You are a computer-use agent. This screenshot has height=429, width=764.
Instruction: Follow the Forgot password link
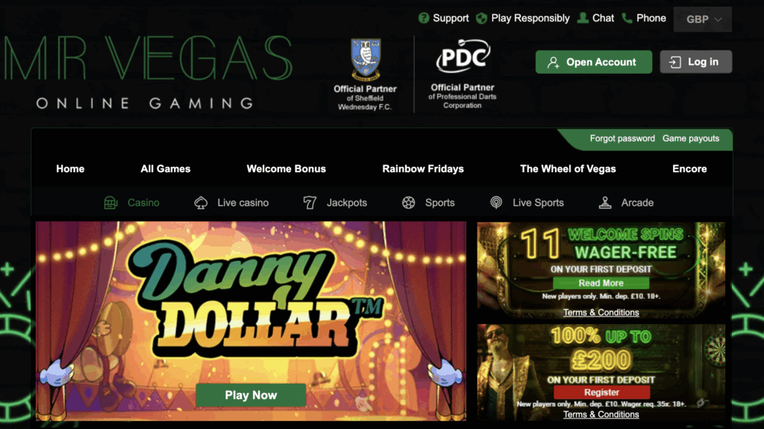(622, 139)
